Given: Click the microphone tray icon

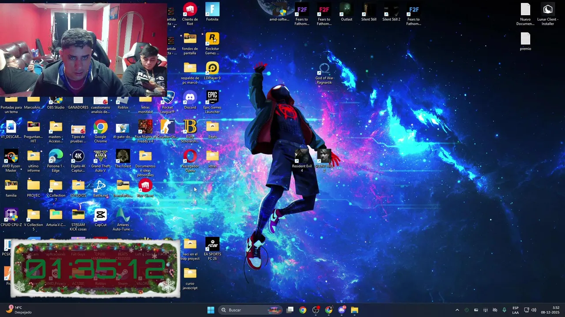Looking at the screenshot, I should click(x=504, y=310).
